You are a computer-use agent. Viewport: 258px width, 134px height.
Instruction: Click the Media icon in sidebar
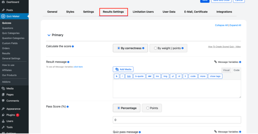coord(3,89)
